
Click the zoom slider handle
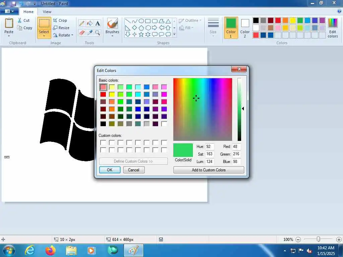point(319,240)
